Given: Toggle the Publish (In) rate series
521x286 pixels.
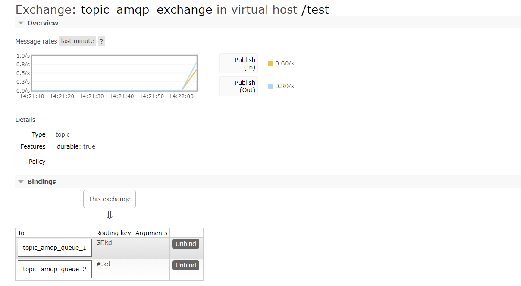Looking at the screenshot, I should pyautogui.click(x=239, y=63).
